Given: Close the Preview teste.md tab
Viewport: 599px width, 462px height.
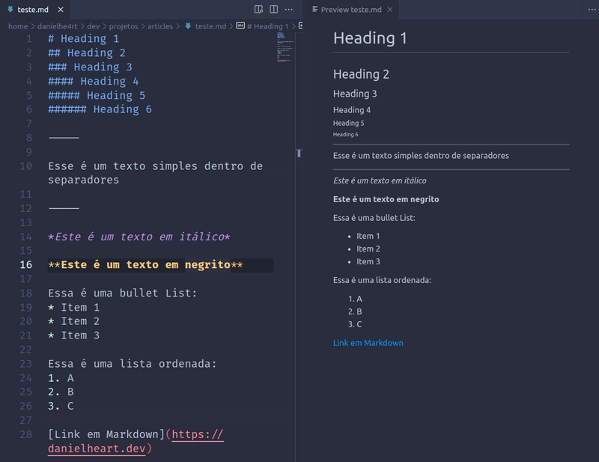Looking at the screenshot, I should pos(390,10).
